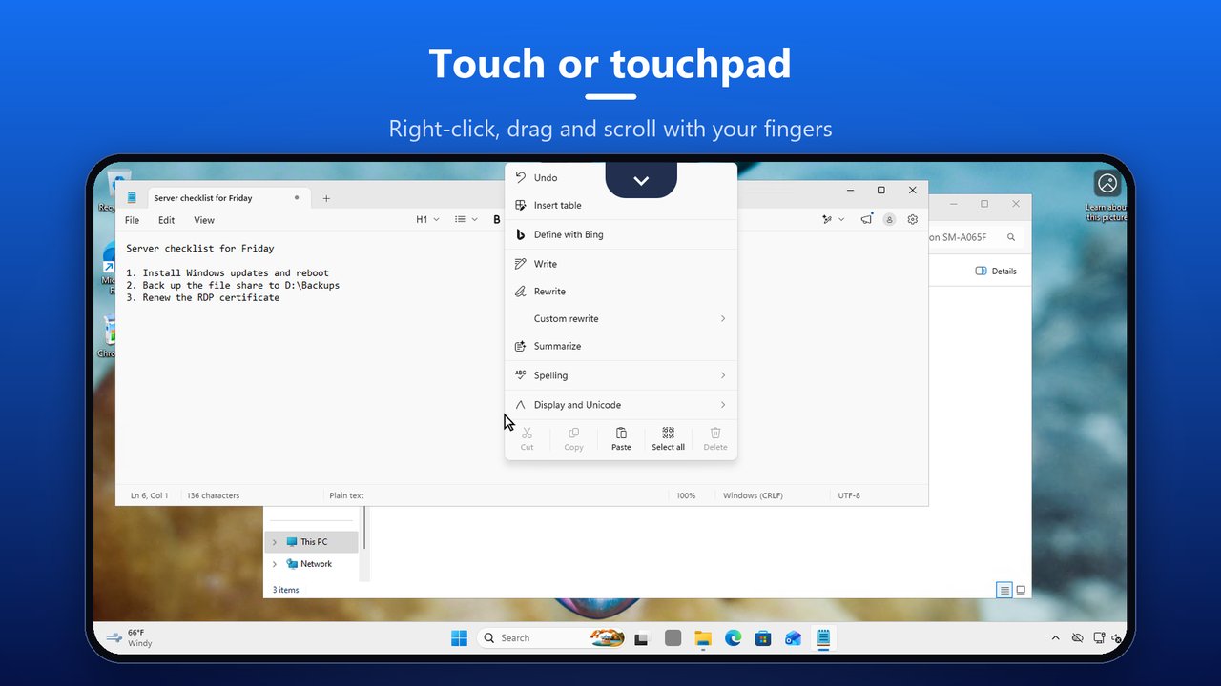
Task: Click UTF-8 encoding in status bar
Action: [849, 495]
